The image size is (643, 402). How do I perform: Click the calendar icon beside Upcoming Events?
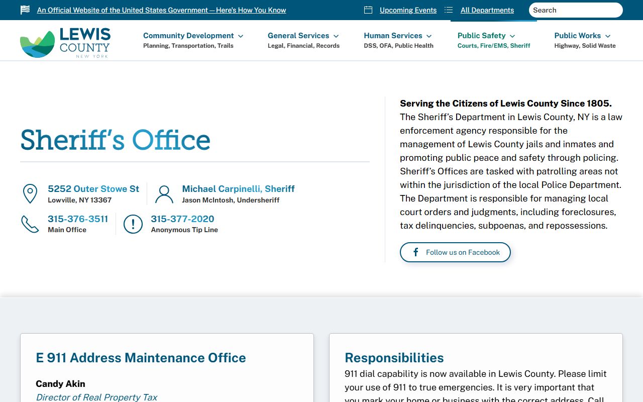coord(368,10)
